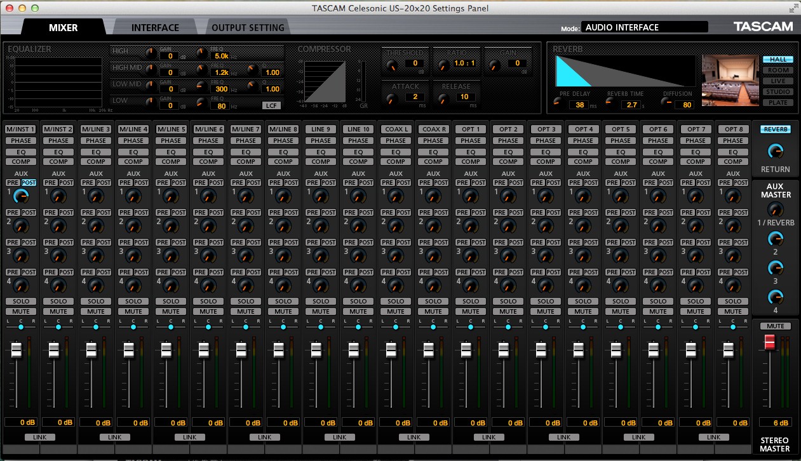The height and width of the screenshot is (461, 801).
Task: Turn AUX MASTER 2 knob
Action: click(775, 239)
